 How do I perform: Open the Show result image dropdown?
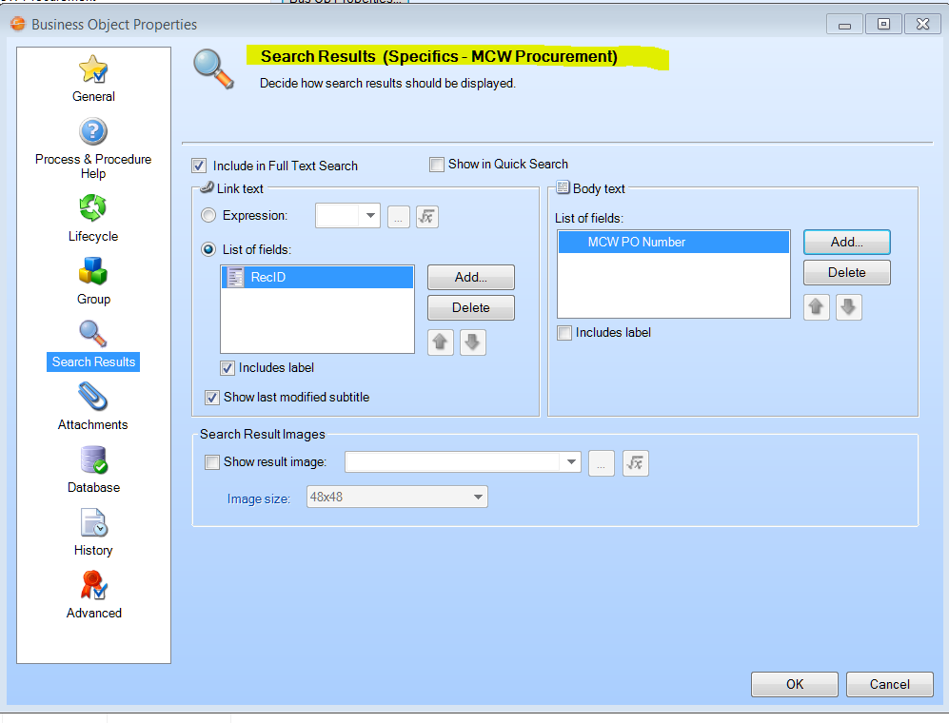(x=571, y=463)
